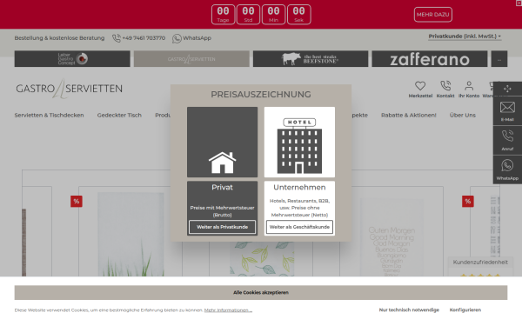The image size is (522, 326).
Task: Click Alle Cookies akzeptieren button
Action: (261, 292)
